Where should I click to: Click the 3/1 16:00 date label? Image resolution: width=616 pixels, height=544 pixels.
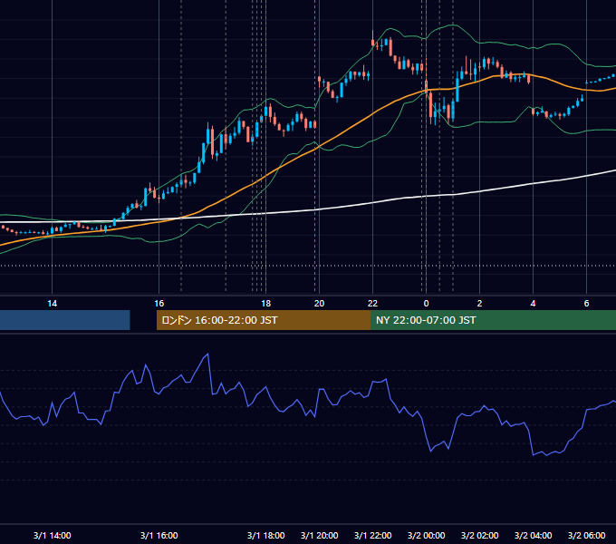159,535
